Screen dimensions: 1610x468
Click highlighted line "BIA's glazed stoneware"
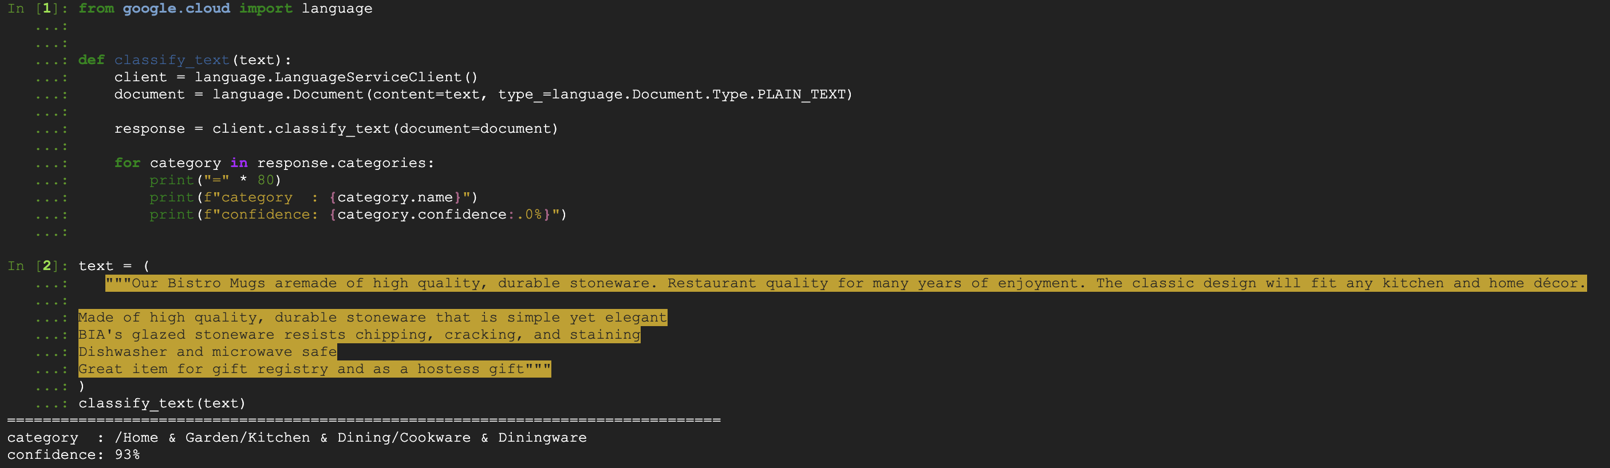pyautogui.click(x=360, y=335)
